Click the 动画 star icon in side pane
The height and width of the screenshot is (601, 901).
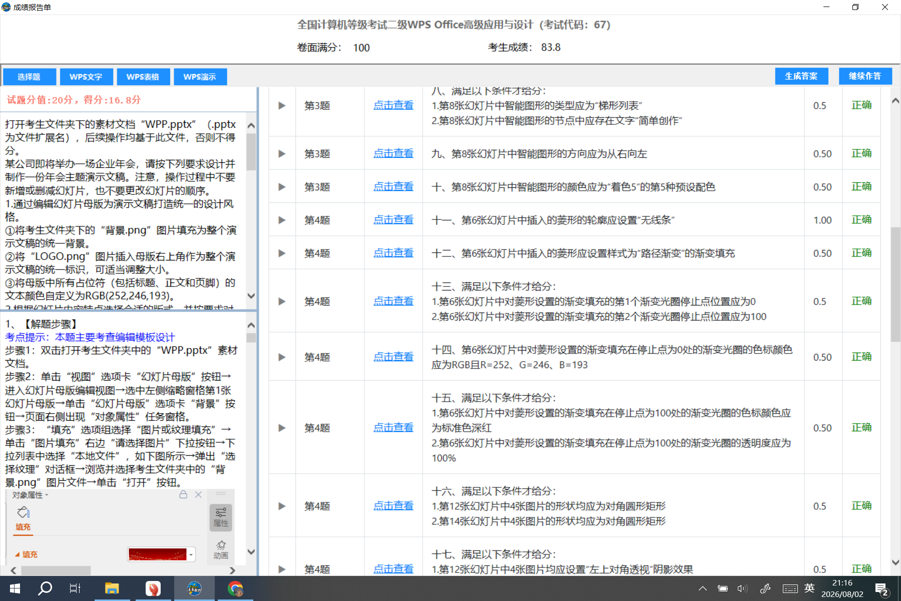pyautogui.click(x=221, y=549)
